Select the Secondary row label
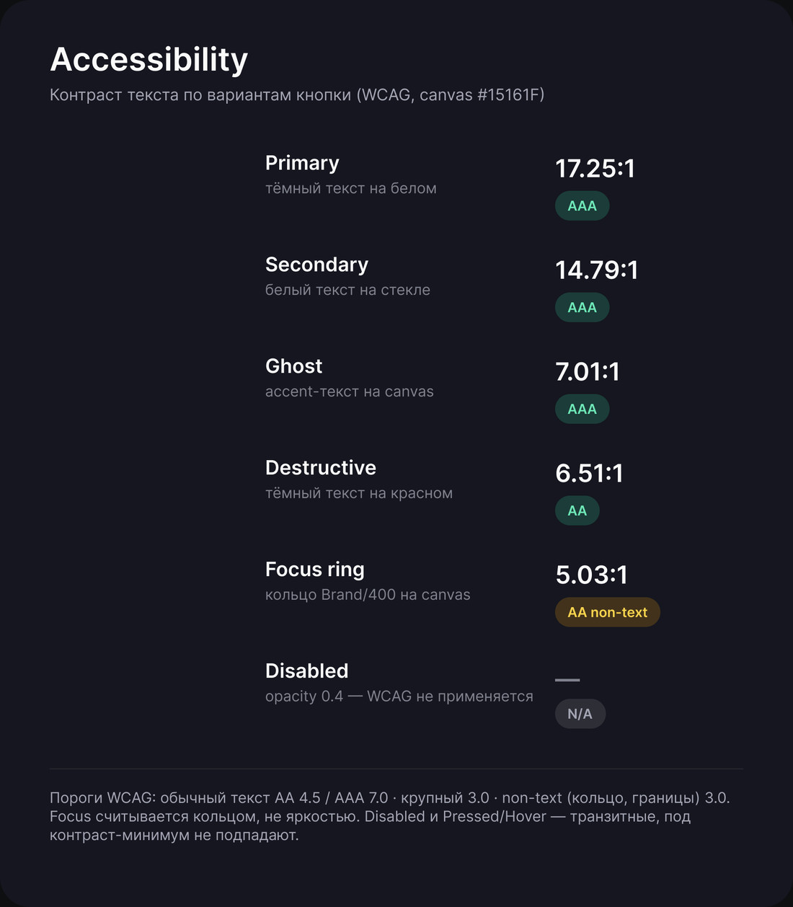Viewport: 793px width, 907px height. point(316,265)
